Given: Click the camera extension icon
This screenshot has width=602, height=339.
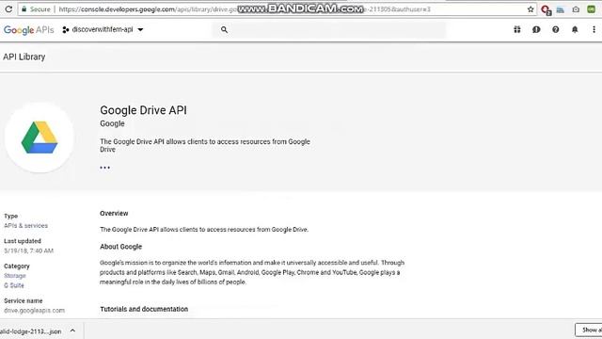Looking at the screenshot, I should point(576,9).
